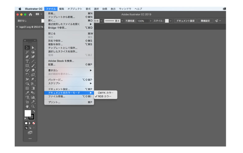Image resolution: width=243 pixels, height=153 pixels.
Task: Enable Draw Behind mode
Action: pos(30,128)
